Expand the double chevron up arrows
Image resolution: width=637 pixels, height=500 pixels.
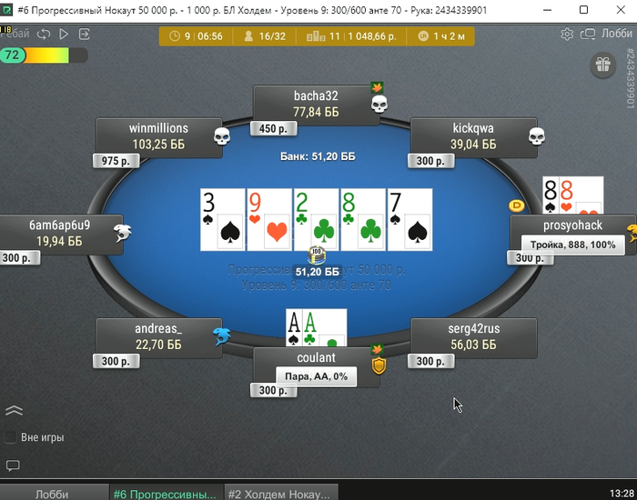(15, 411)
